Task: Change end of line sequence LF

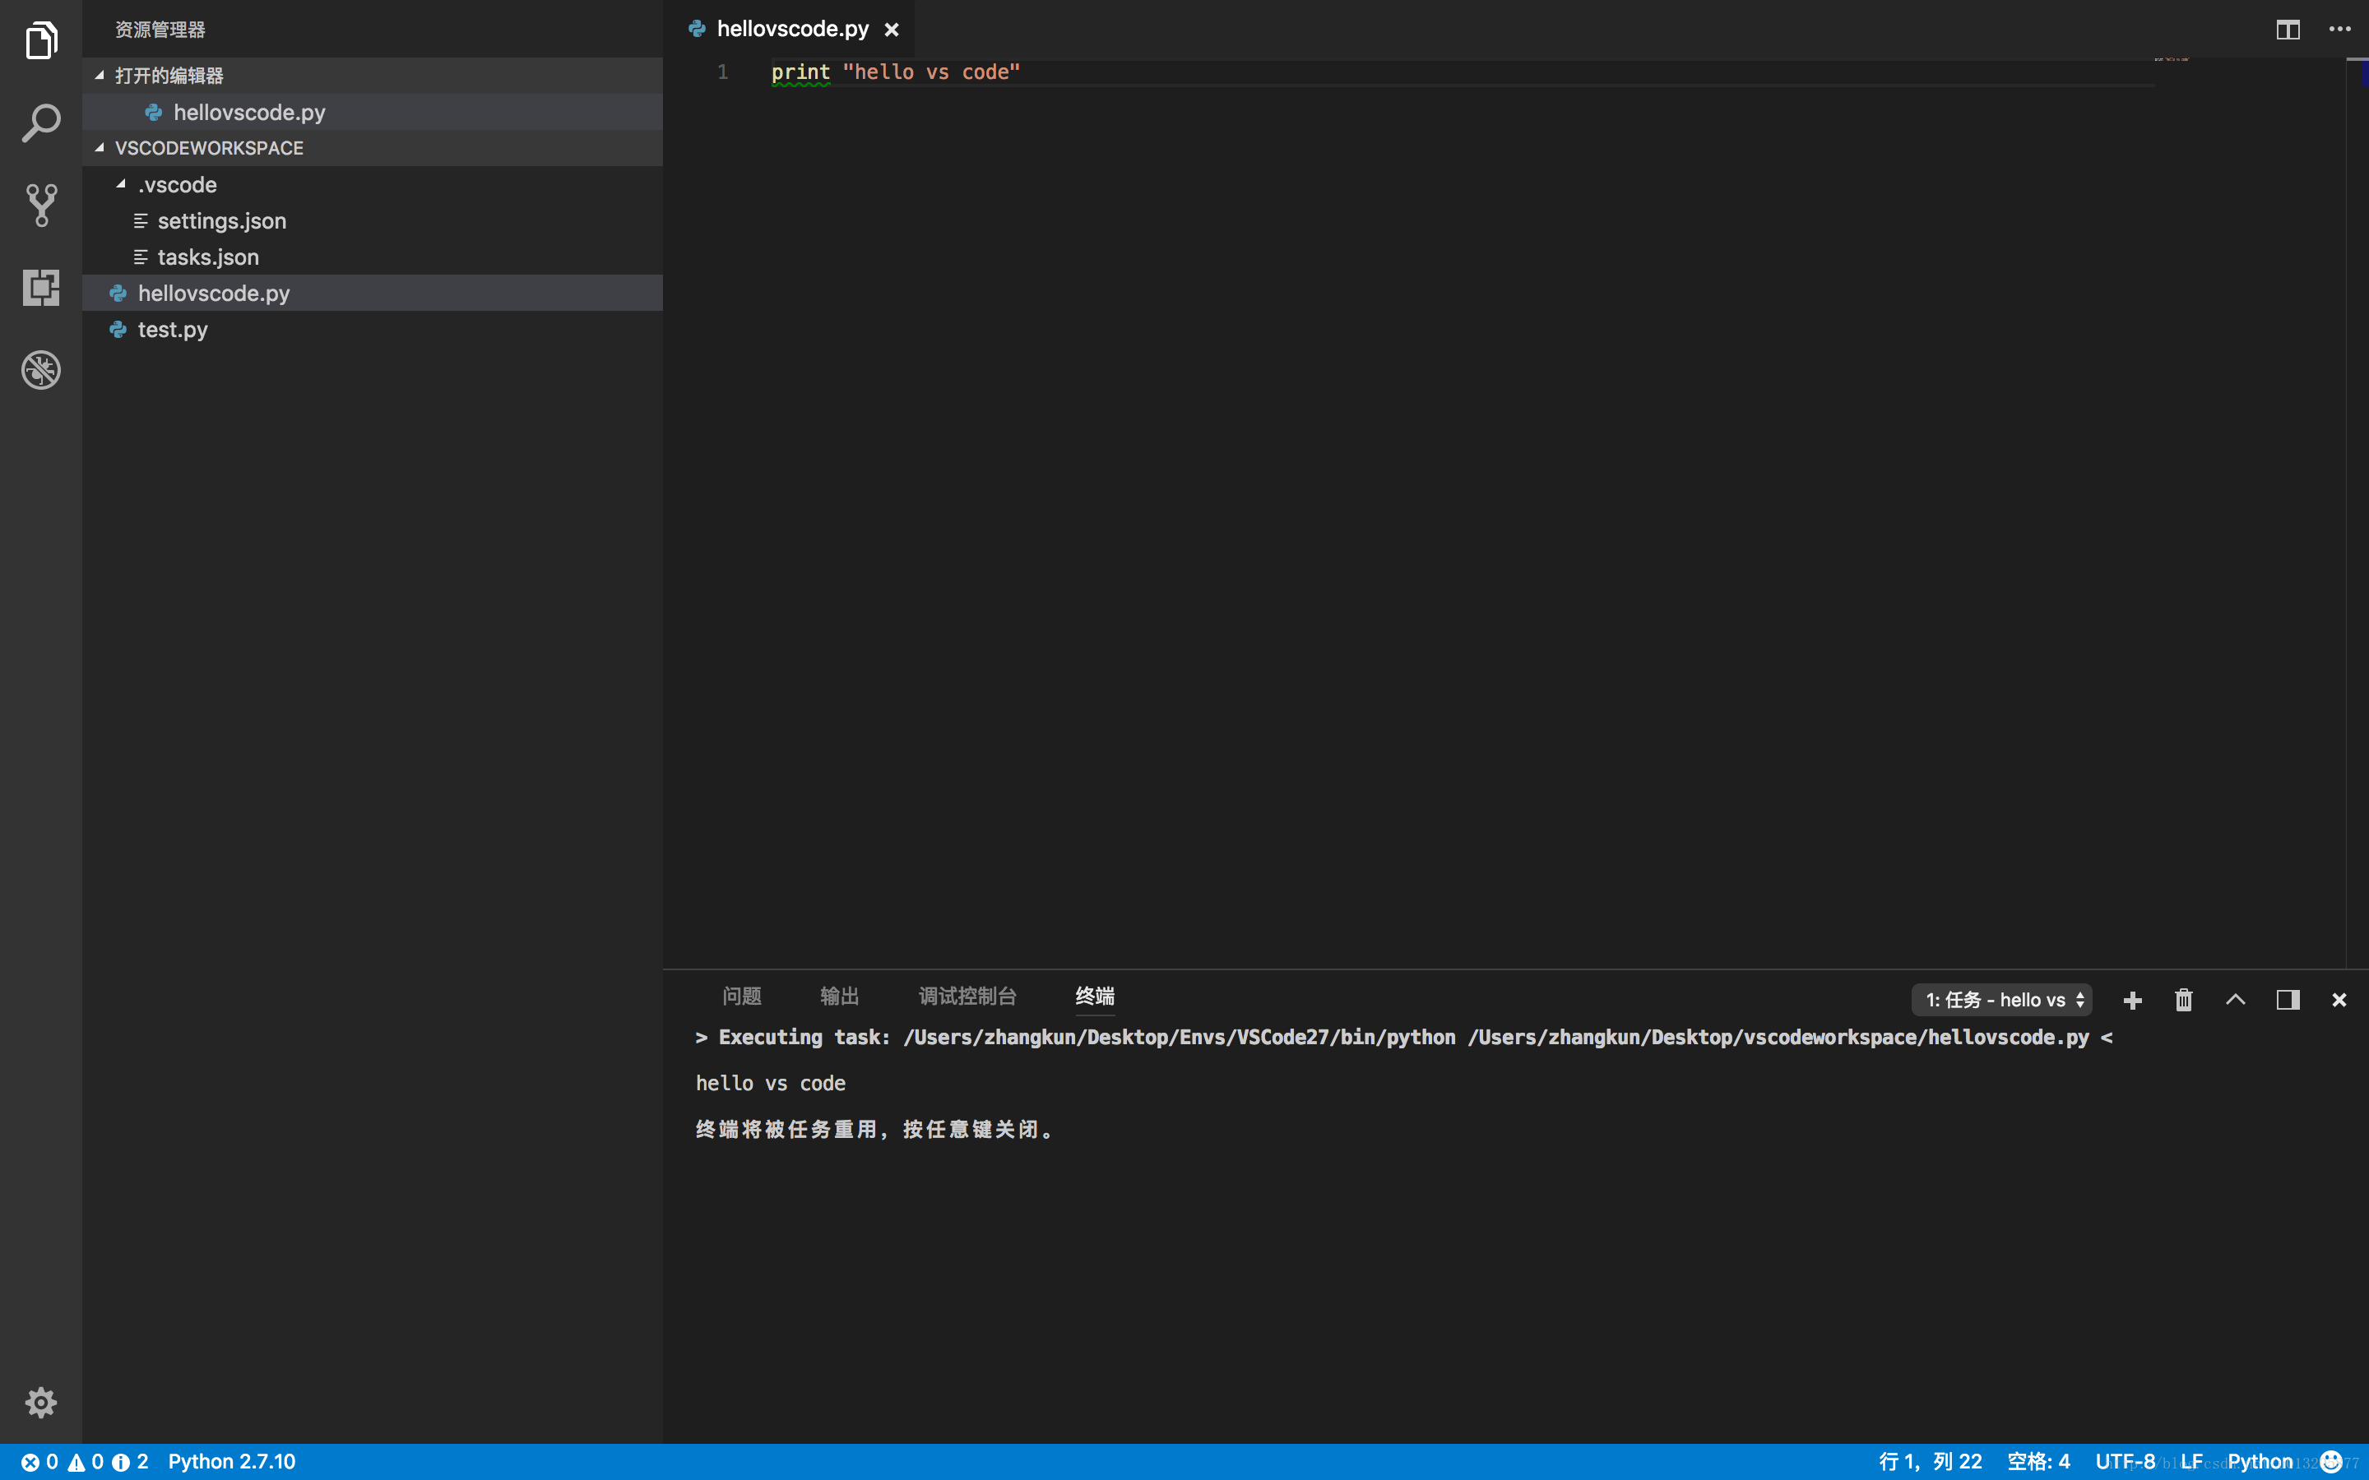Action: coord(2192,1461)
